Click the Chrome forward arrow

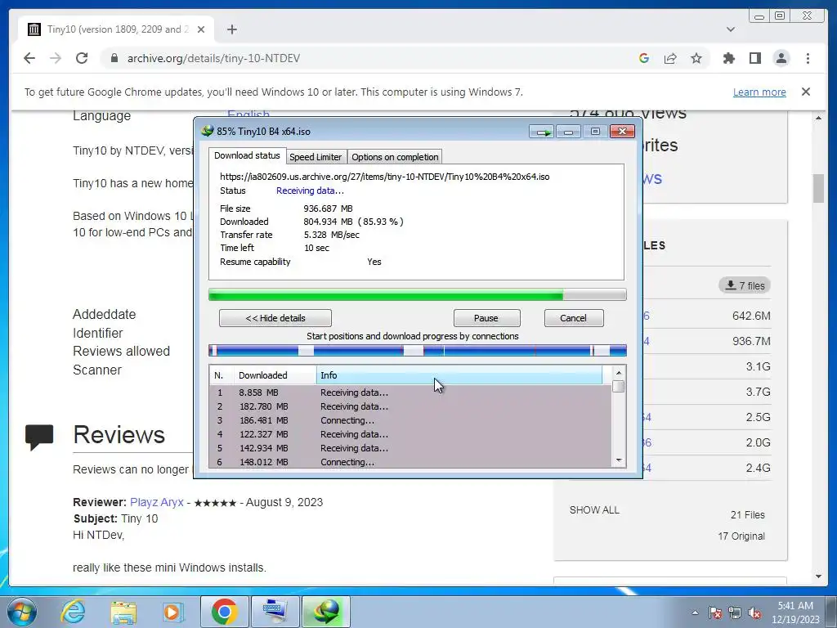(56, 58)
